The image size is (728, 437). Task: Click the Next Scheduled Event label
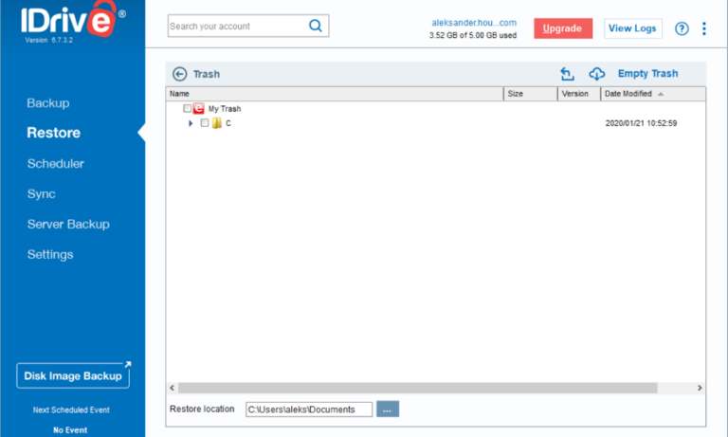click(71, 410)
